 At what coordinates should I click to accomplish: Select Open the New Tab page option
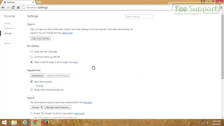(31, 51)
